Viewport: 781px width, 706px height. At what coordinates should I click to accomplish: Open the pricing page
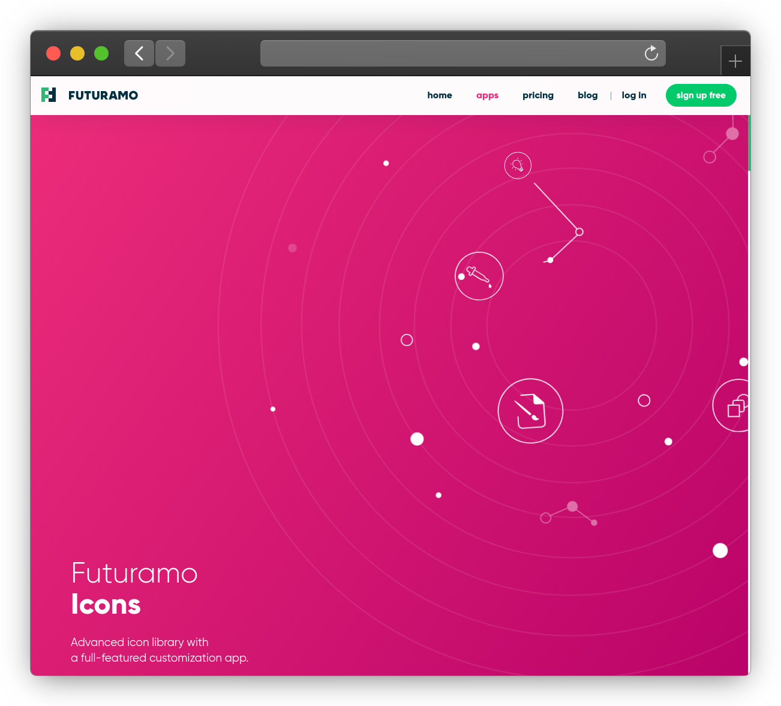(538, 95)
